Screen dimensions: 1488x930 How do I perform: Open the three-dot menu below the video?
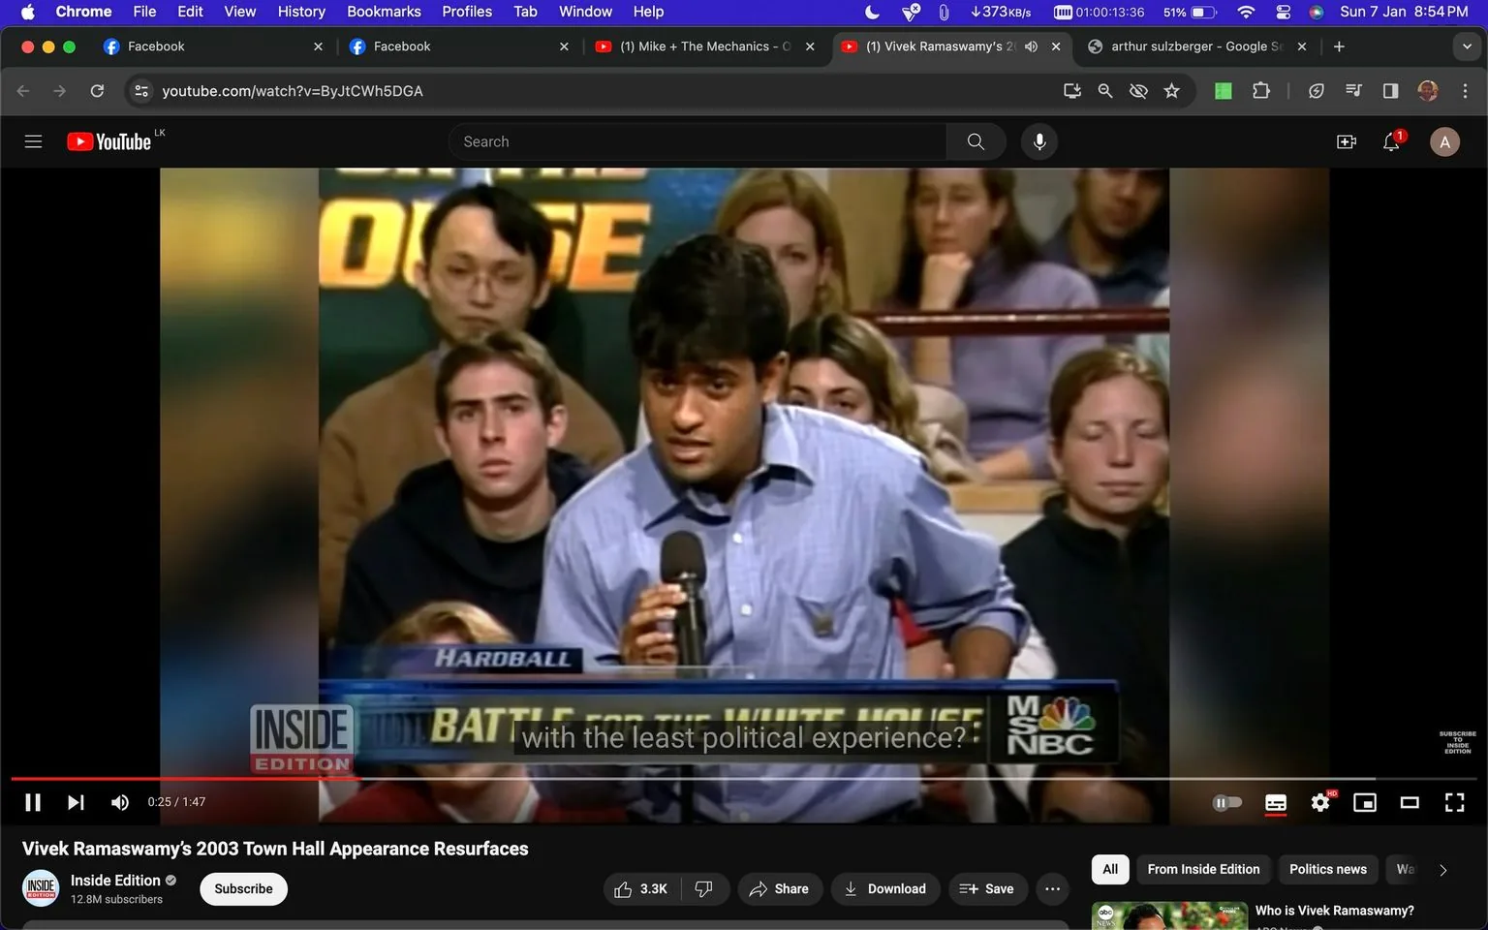(1052, 888)
